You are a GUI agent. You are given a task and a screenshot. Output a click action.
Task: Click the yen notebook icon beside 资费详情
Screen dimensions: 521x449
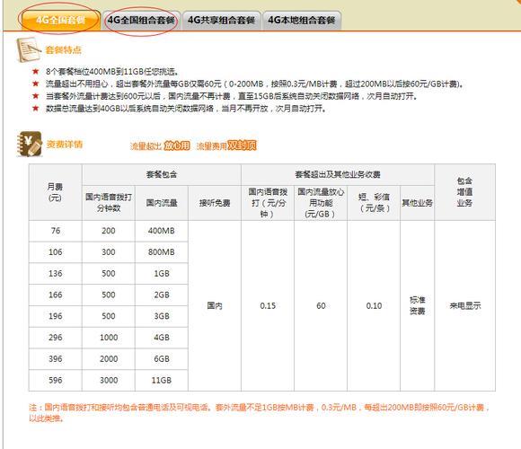[30, 144]
